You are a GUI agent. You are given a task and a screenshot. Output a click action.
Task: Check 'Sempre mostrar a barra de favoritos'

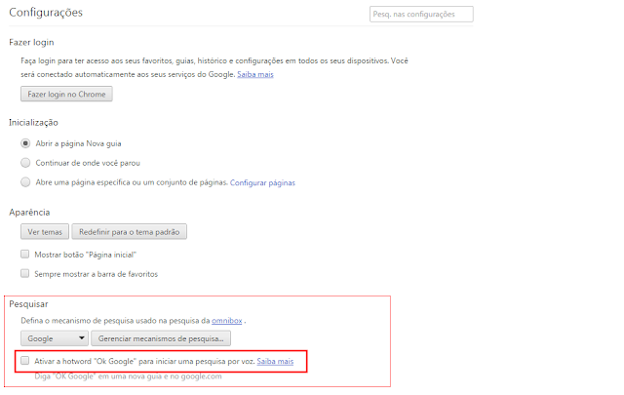(25, 273)
